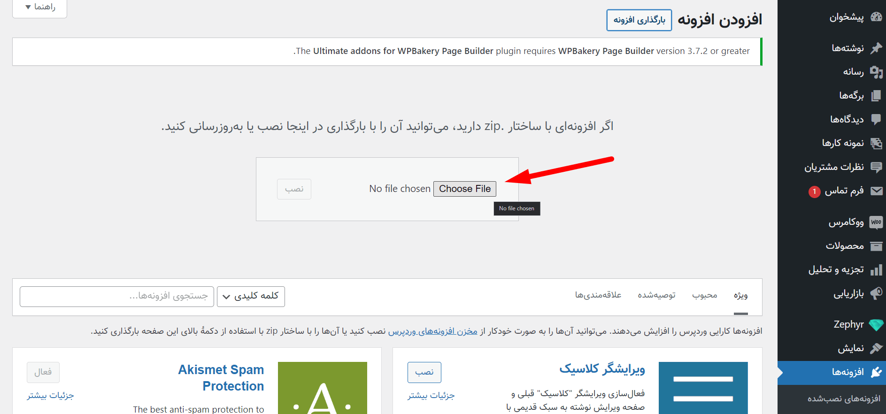
Task: Click the Appearance (نمایش) brush icon
Action: [x=876, y=348]
